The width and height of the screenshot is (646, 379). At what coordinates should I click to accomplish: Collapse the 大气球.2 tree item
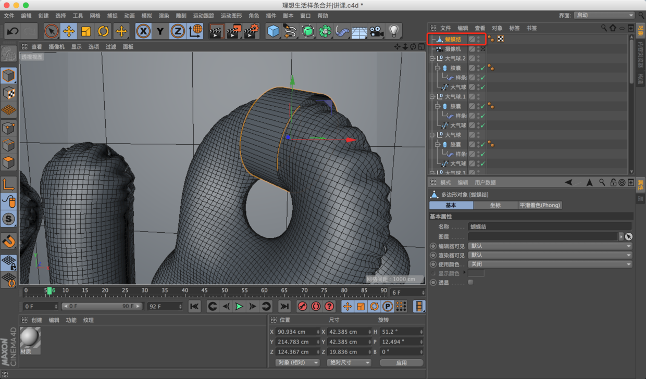click(x=432, y=59)
